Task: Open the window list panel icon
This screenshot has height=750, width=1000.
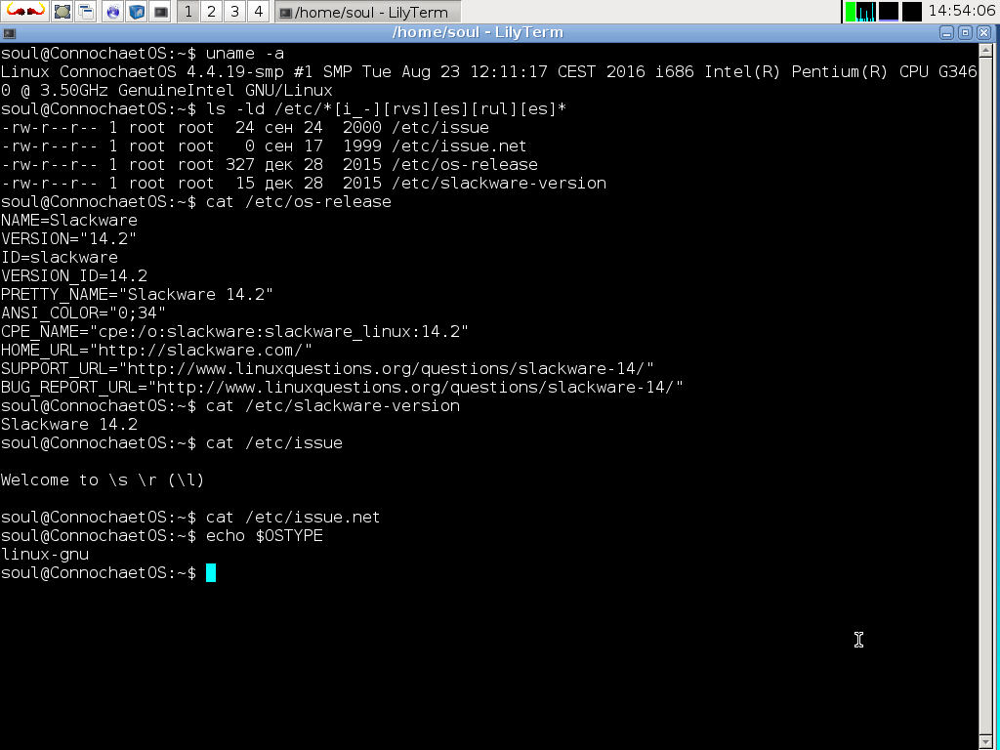Action: click(86, 12)
